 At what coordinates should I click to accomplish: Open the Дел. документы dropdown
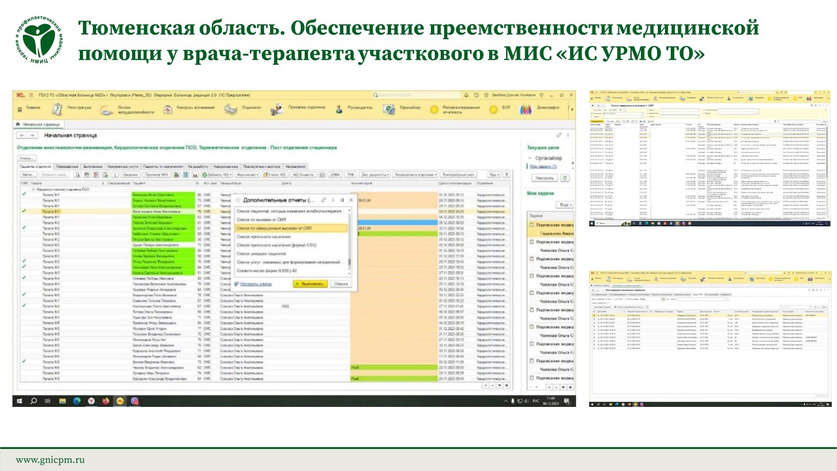pyautogui.click(x=375, y=175)
